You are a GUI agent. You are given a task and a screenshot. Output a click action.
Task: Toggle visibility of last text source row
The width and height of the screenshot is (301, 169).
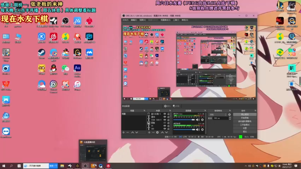point(165,129)
